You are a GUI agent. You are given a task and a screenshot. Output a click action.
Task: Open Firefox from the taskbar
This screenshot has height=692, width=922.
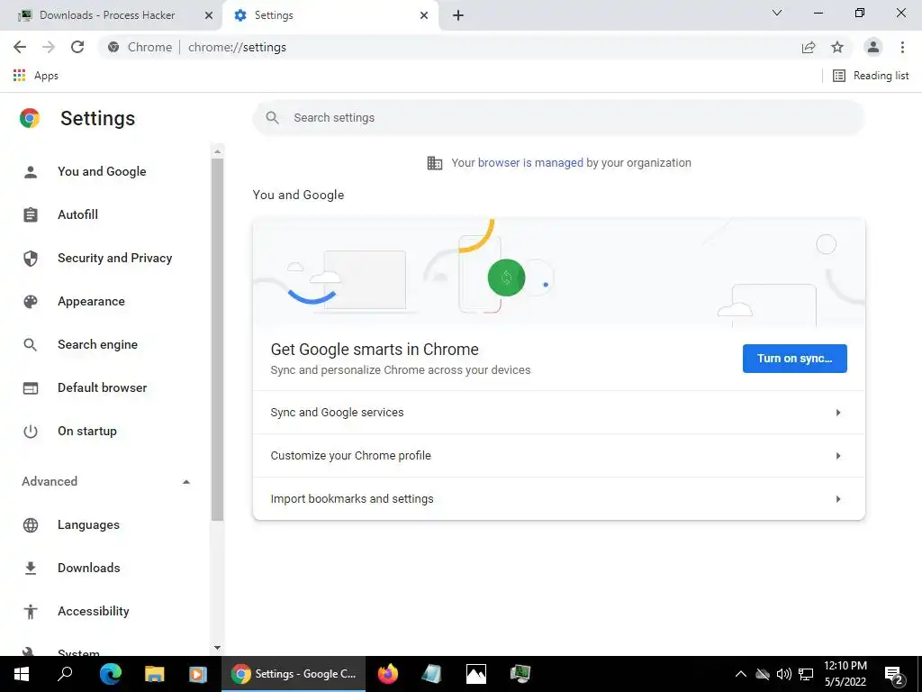(x=387, y=674)
